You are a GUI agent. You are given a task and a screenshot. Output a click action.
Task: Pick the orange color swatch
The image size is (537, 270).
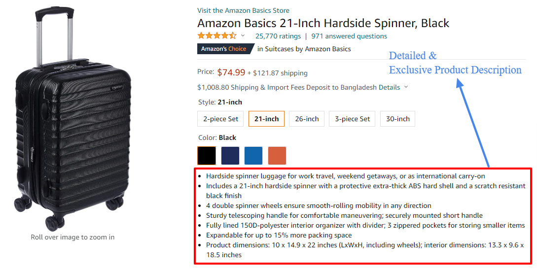pos(277,156)
